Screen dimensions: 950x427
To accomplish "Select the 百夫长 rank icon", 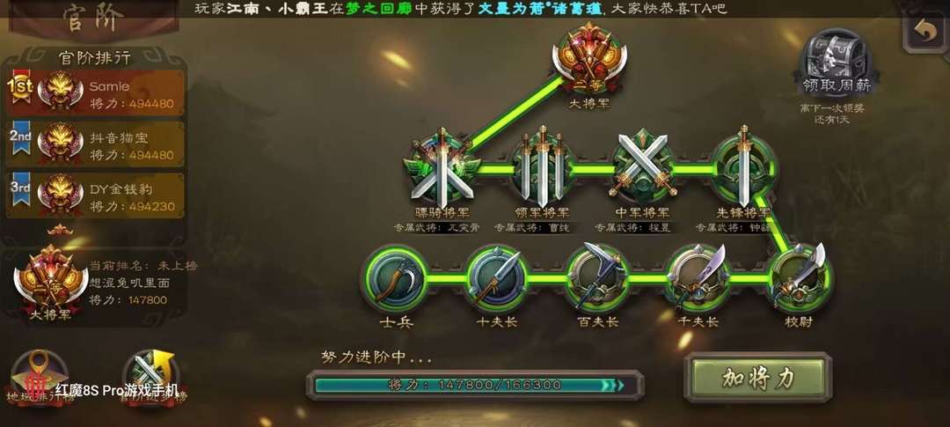I will [597, 279].
